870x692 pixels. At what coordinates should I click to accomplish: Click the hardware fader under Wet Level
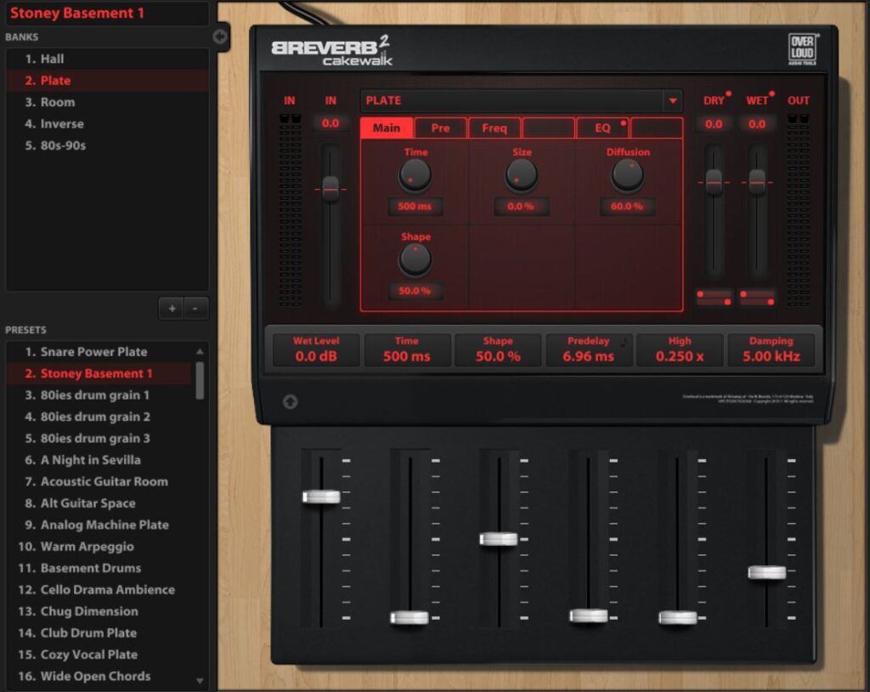click(x=321, y=496)
